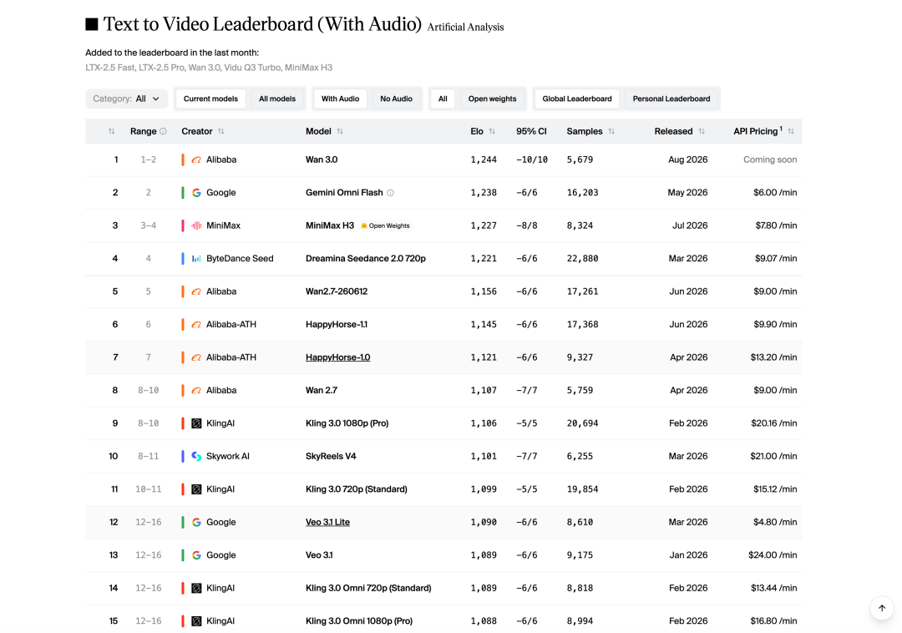Click the $6.00 /min price cell
Image resolution: width=902 pixels, height=633 pixels.
[775, 193]
